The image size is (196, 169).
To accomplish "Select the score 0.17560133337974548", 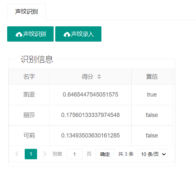I will (x=90, y=115).
